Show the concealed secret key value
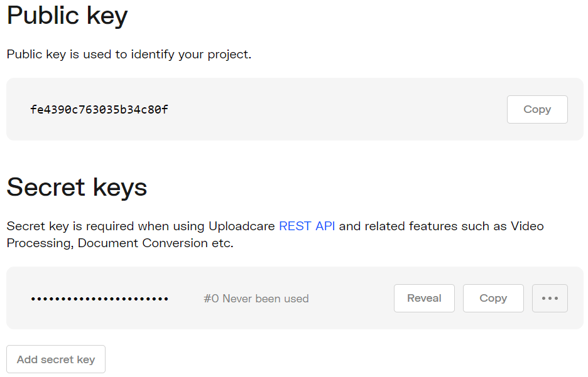 point(424,298)
